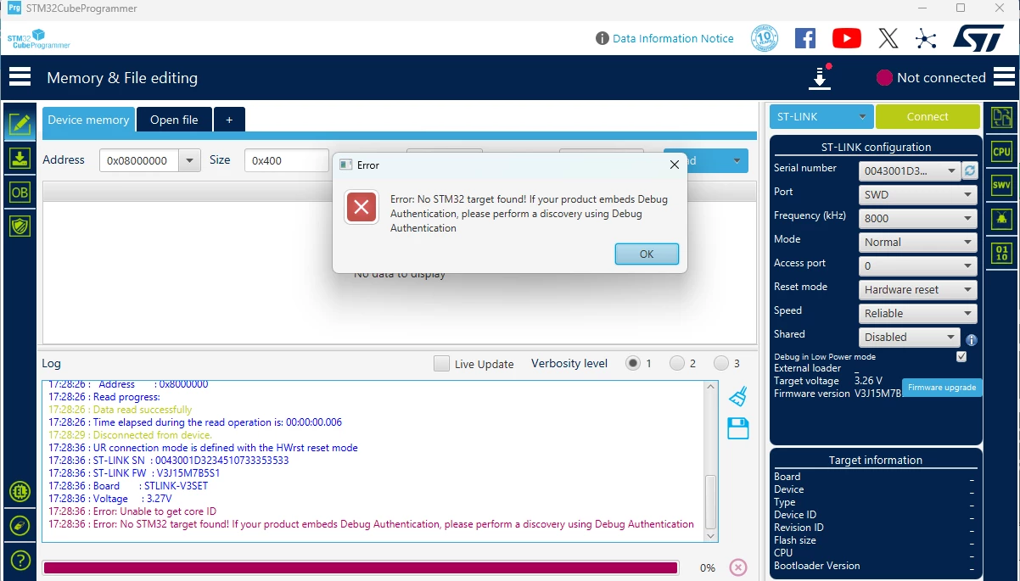Image resolution: width=1020 pixels, height=581 pixels.
Task: Open Erasing & Programming download icon
Action: pos(20,158)
